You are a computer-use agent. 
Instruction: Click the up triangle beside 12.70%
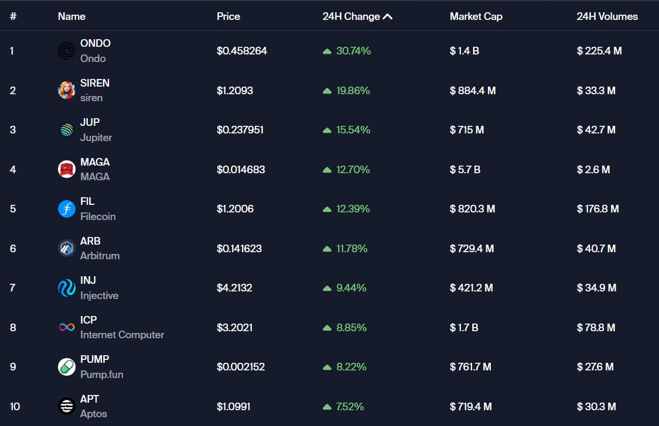click(327, 170)
